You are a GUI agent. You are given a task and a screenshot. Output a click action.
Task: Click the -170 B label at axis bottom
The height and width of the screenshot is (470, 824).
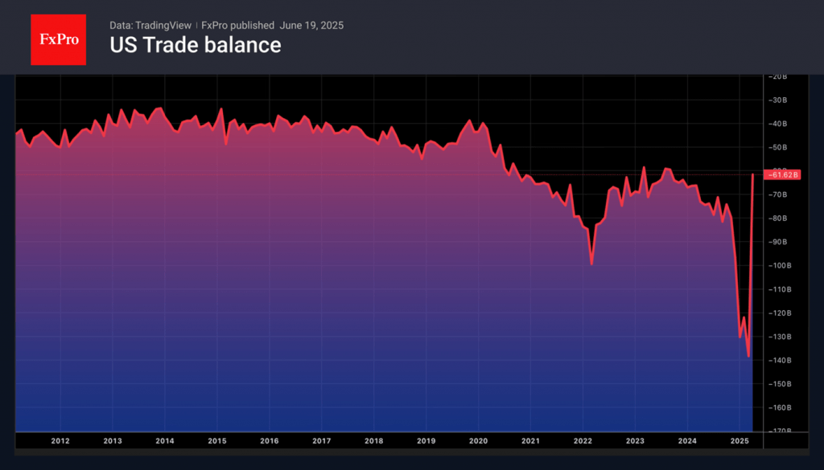pyautogui.click(x=781, y=431)
